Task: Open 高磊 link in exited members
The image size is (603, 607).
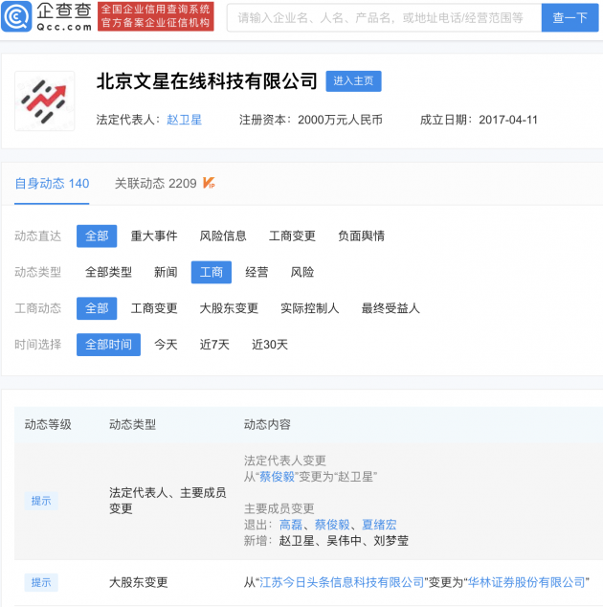Action: coord(291,525)
